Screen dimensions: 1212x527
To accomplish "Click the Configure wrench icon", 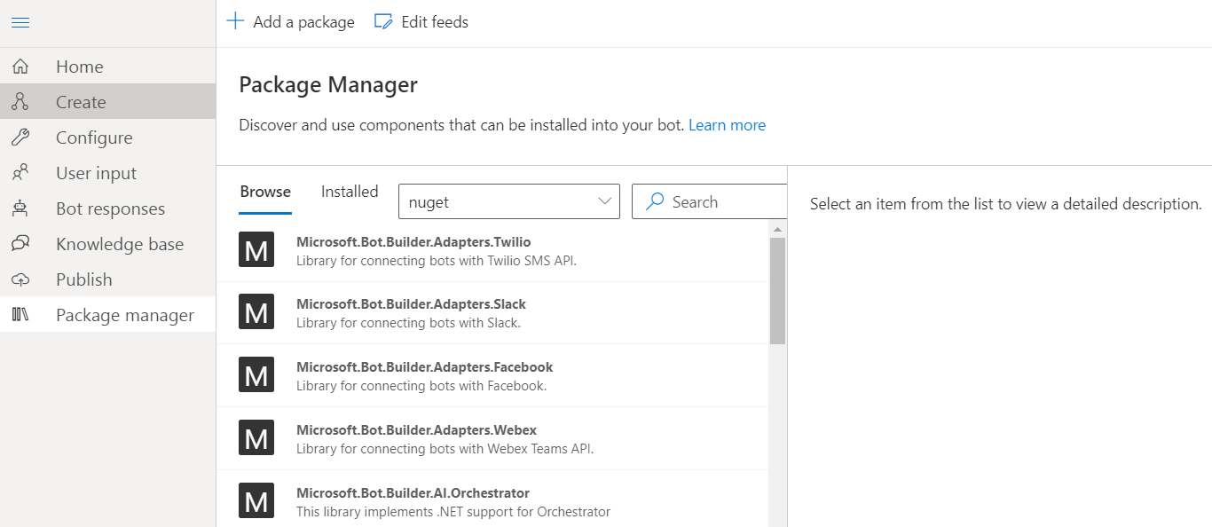I will [x=20, y=138].
